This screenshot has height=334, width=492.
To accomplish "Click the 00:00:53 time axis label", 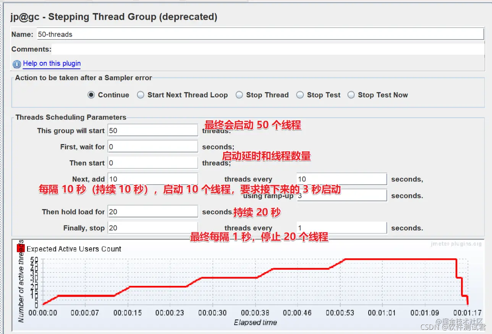I will tap(340, 313).
